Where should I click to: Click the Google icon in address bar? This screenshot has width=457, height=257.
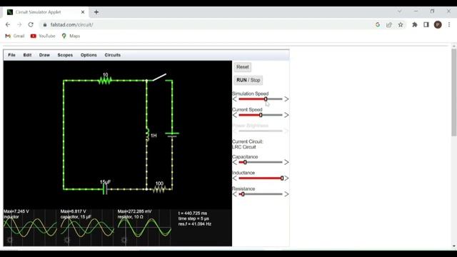(378, 25)
